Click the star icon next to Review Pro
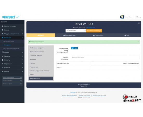Viewport: 143px width, 117px height. [3, 38]
